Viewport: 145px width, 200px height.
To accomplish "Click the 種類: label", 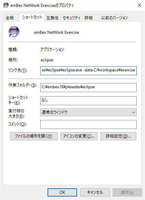I will 13,50.
